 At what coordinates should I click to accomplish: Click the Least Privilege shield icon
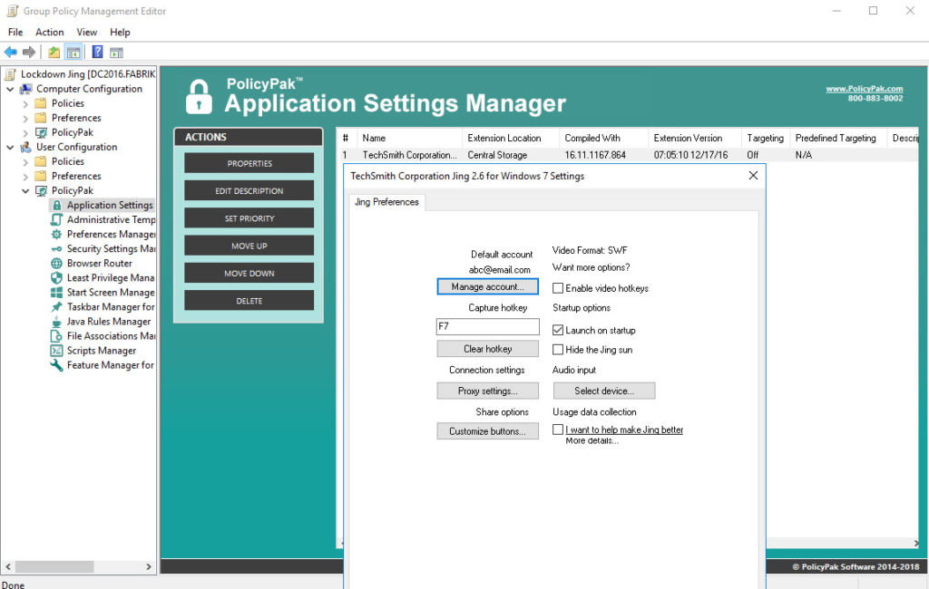click(x=56, y=278)
